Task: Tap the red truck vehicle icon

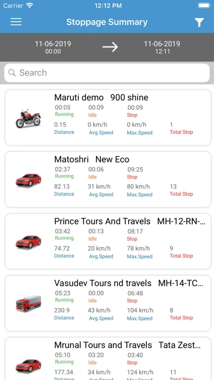Action: coord(28,304)
